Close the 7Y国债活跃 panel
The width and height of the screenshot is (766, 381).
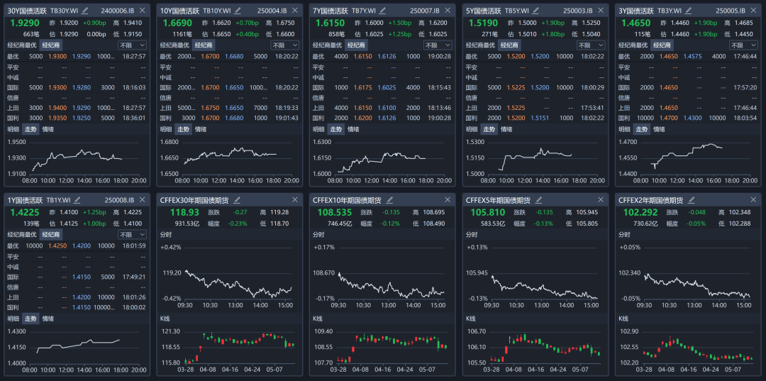point(447,10)
